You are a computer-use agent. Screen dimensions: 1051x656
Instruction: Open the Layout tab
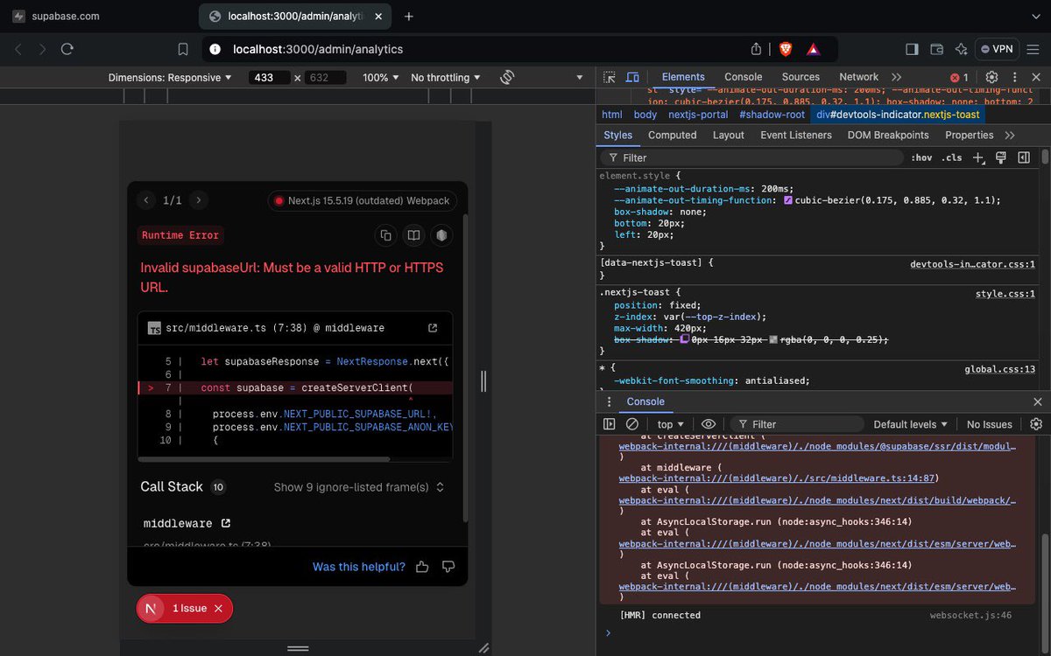pos(729,135)
